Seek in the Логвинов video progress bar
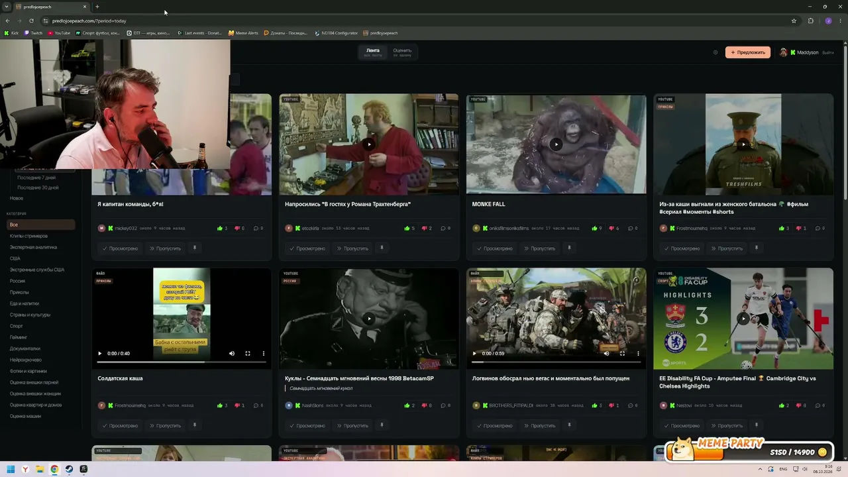This screenshot has width=848, height=477. 556,362
